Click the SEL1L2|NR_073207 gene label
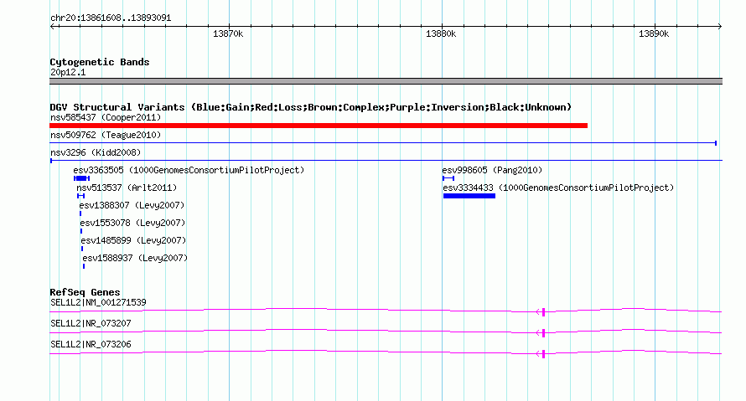 coord(91,323)
